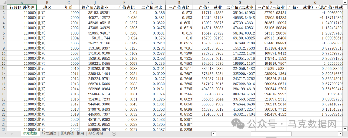Viewport: 348px width, 138px height.
Task: Select cell with value 50151.744
Action: pos(95,38)
